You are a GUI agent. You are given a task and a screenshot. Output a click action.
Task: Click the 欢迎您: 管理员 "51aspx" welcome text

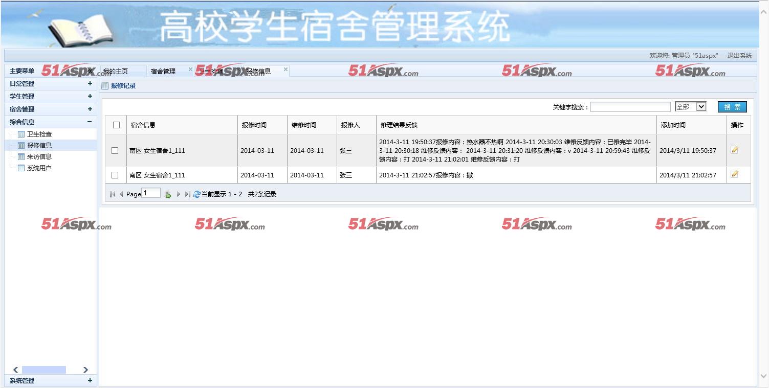click(x=684, y=56)
